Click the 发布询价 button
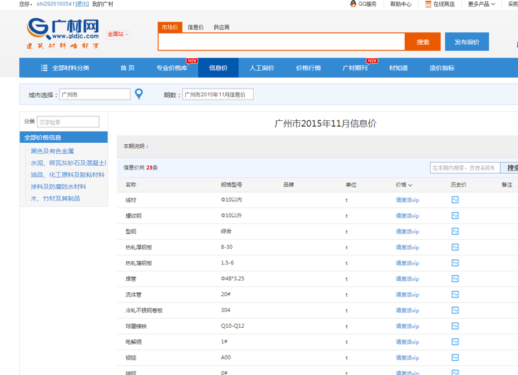This screenshot has height=375, width=518. (467, 42)
